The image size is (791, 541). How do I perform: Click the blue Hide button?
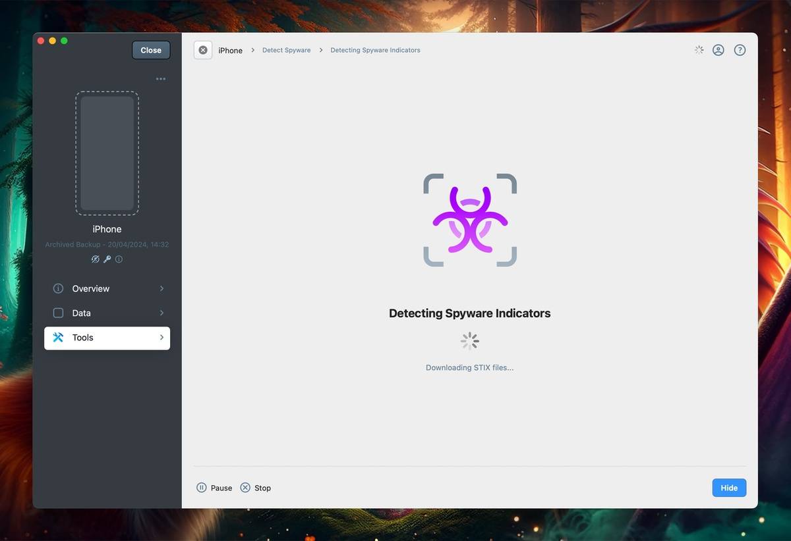pyautogui.click(x=729, y=488)
